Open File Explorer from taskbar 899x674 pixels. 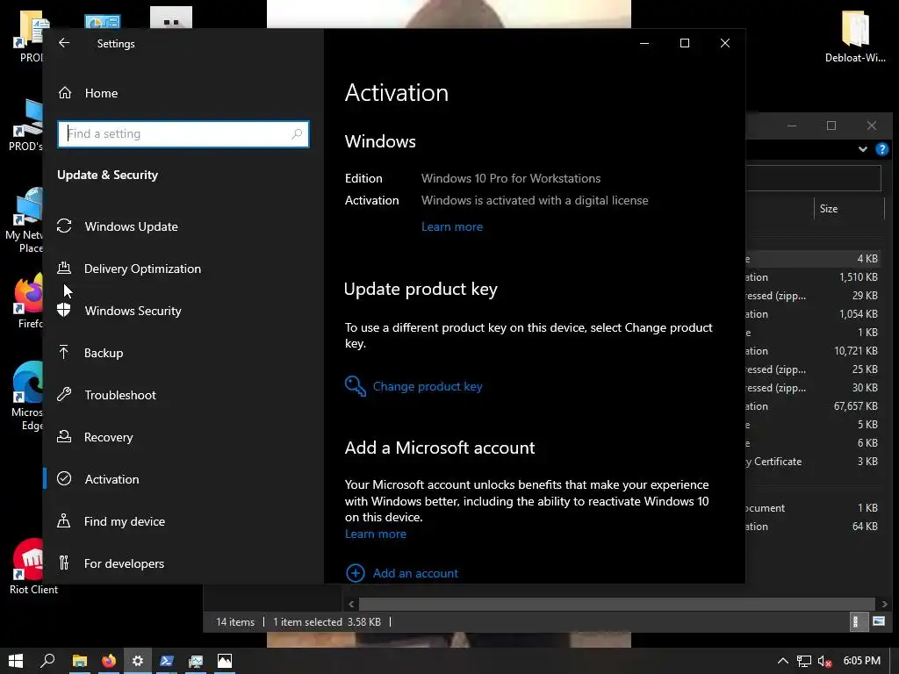click(x=80, y=661)
